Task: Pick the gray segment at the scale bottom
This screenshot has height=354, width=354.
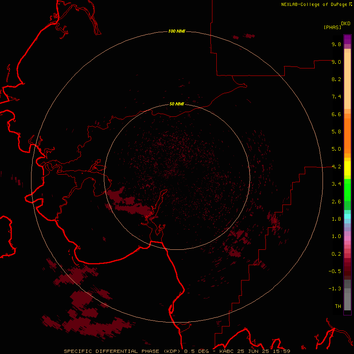Action: [x=347, y=301]
